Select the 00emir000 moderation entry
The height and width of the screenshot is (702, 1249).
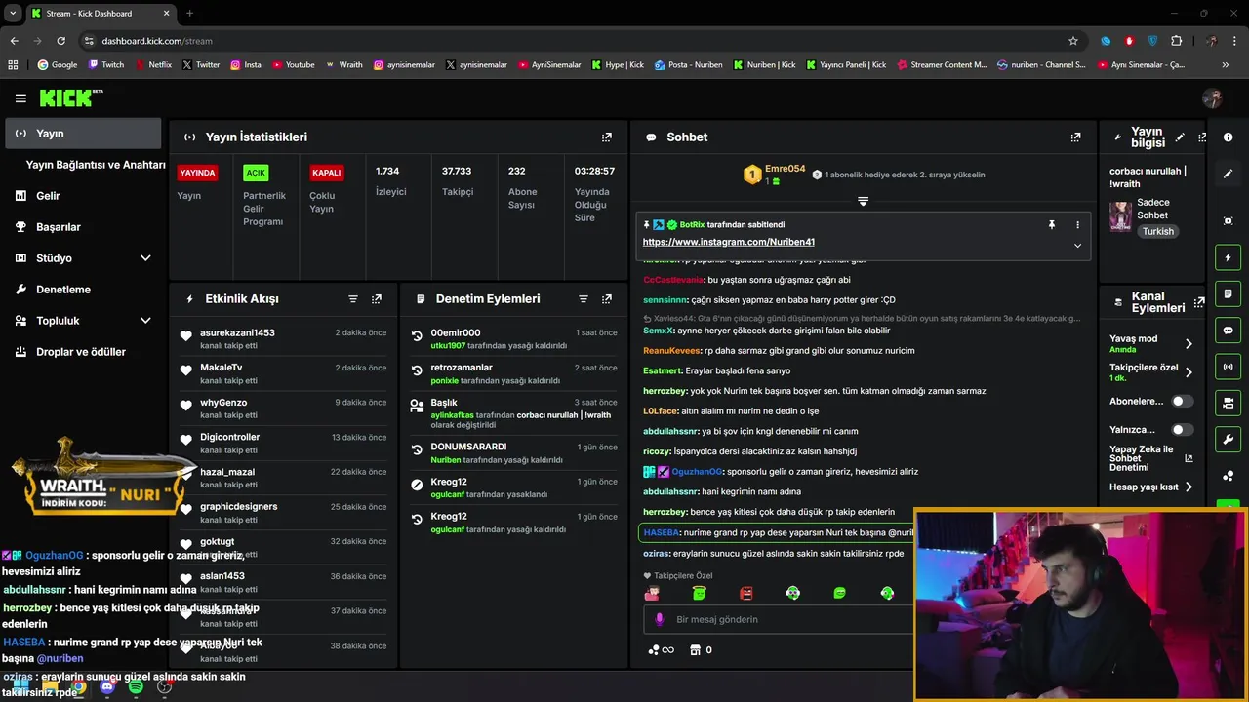pos(514,338)
